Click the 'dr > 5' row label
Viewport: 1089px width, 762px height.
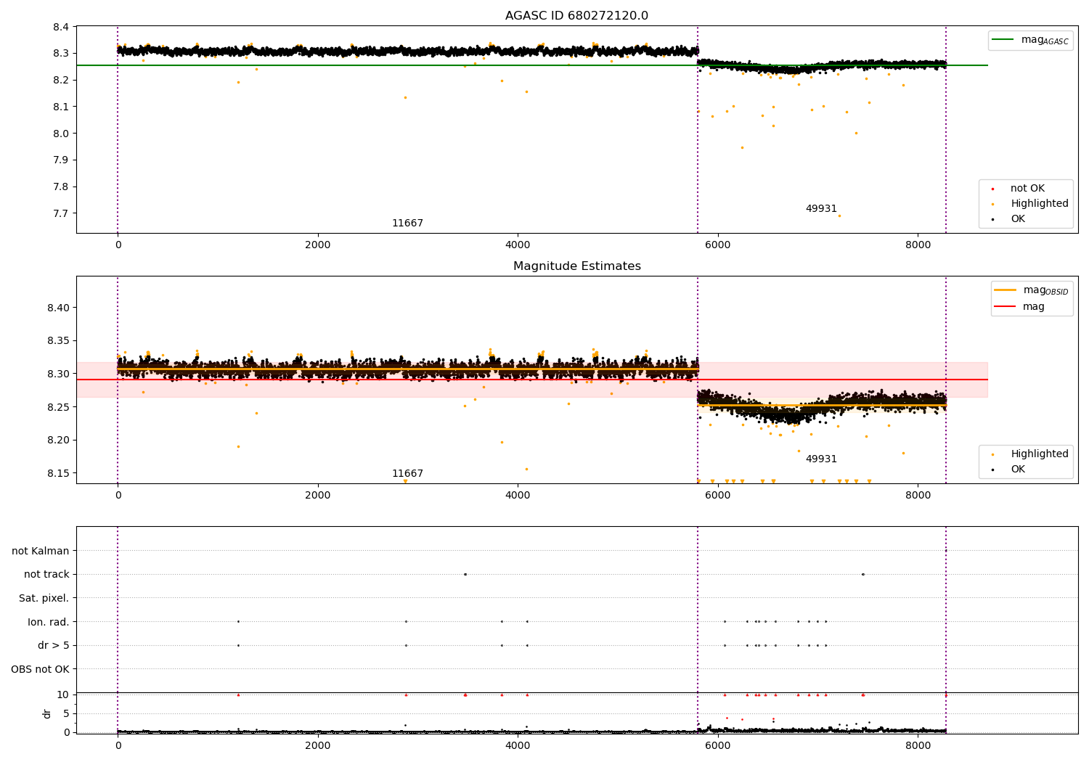pyautogui.click(x=54, y=646)
